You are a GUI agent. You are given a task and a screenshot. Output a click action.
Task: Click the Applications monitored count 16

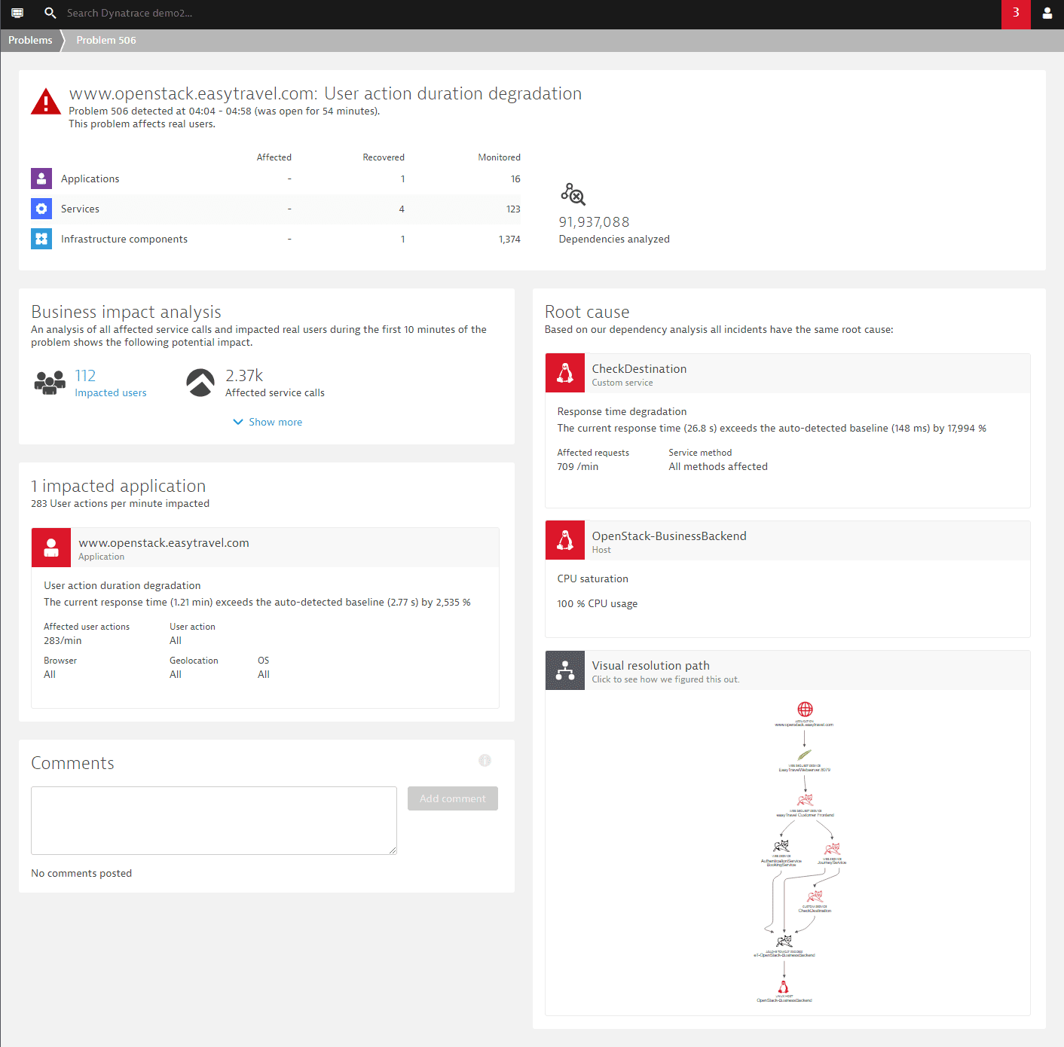point(515,179)
